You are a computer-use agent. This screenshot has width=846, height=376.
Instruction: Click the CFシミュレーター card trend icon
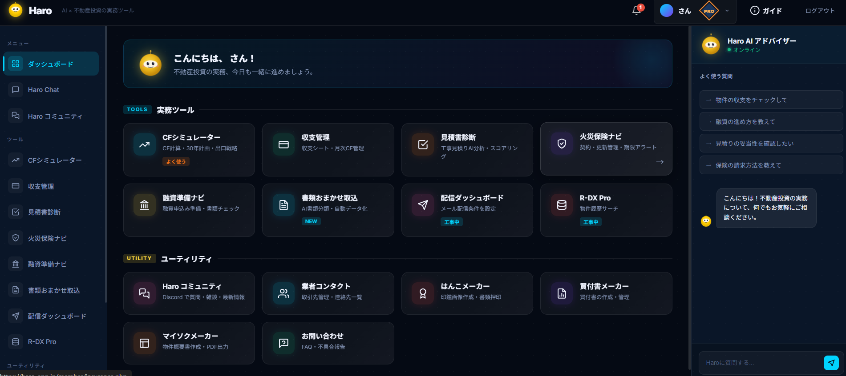145,144
